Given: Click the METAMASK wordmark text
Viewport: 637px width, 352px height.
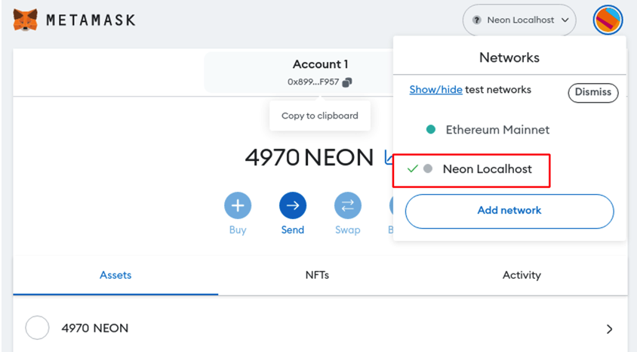Looking at the screenshot, I should (x=91, y=20).
